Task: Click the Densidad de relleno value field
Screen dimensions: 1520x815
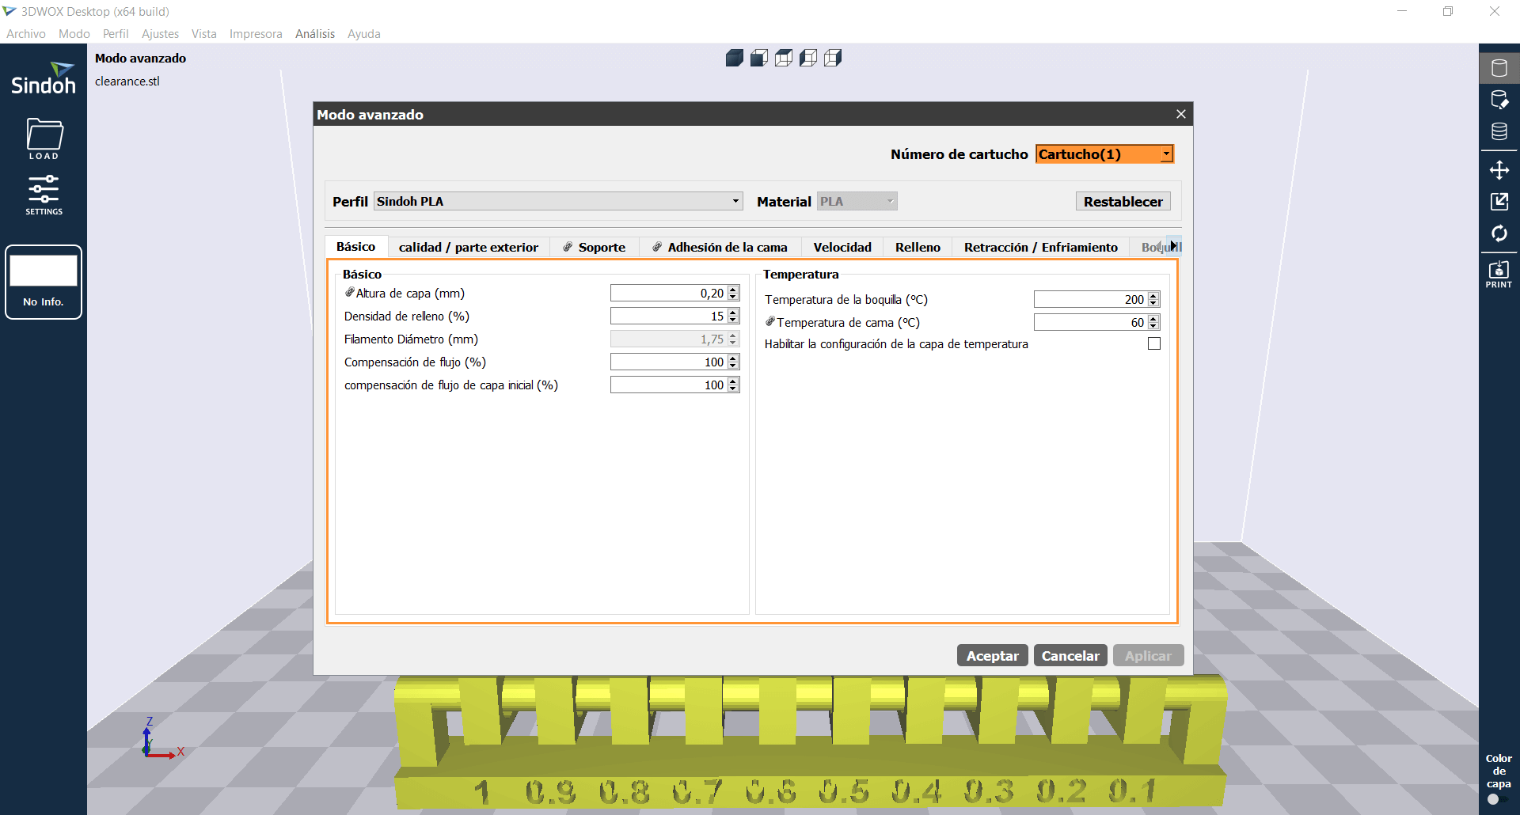Action: (669, 317)
